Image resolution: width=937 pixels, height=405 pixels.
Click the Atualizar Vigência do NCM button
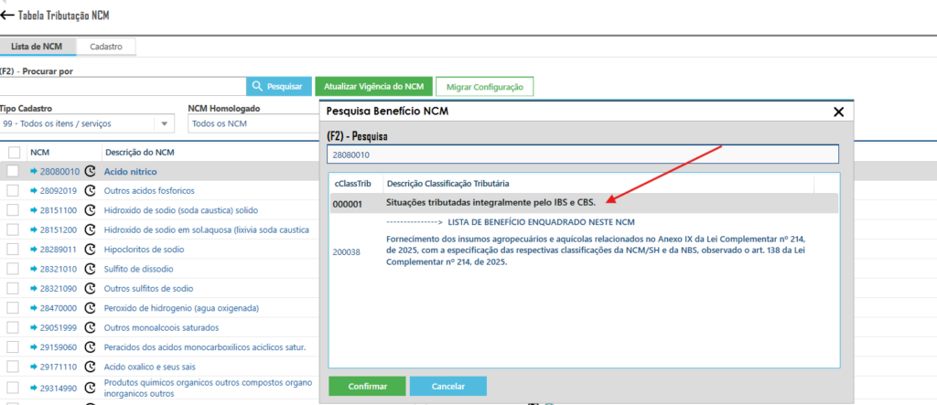373,86
